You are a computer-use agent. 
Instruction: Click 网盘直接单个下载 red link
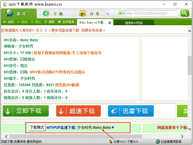[x=172, y=128]
